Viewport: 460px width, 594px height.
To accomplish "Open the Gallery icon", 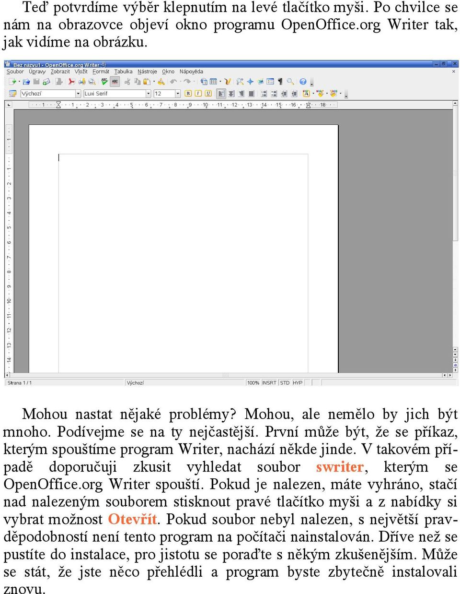I will point(260,82).
